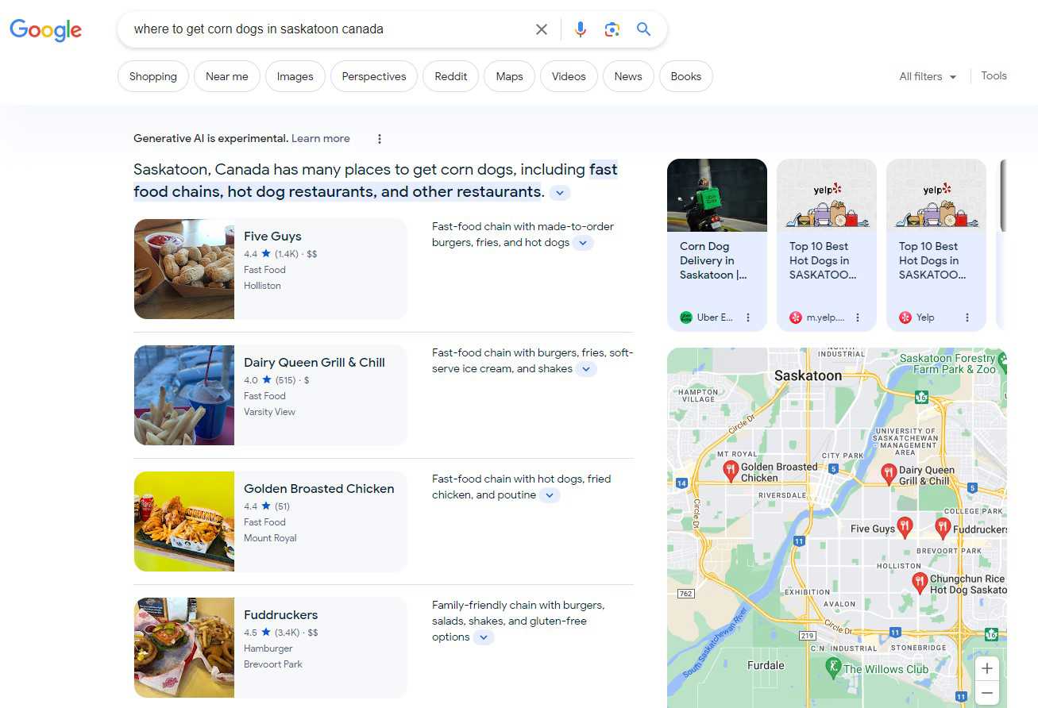Click the Dairy Queen fries photo
Screen dimensions: 1038x708
pyautogui.click(x=184, y=395)
